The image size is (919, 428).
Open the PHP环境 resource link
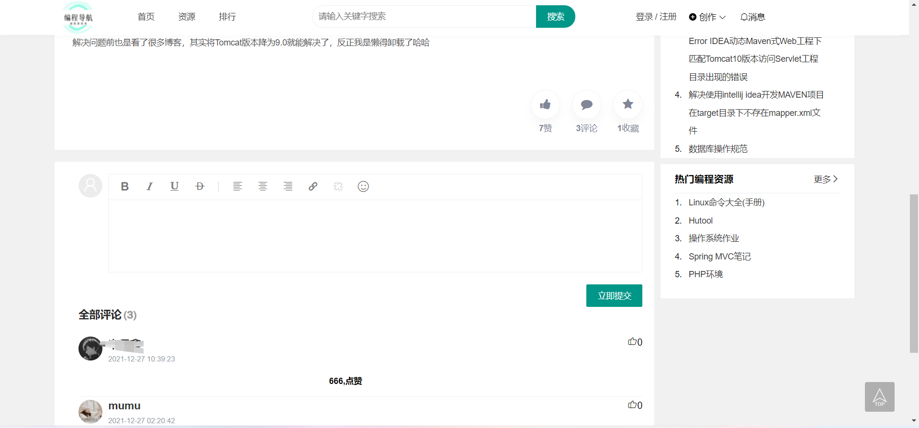point(706,274)
